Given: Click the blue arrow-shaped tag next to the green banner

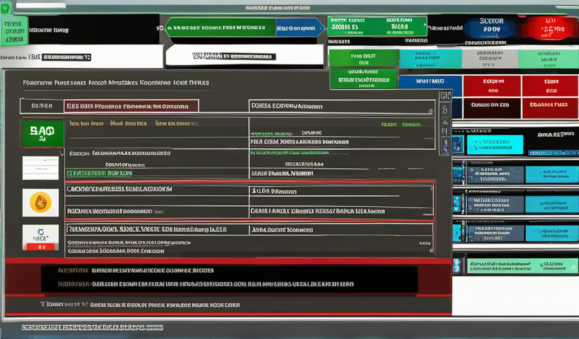Looking at the screenshot, I should [x=300, y=27].
